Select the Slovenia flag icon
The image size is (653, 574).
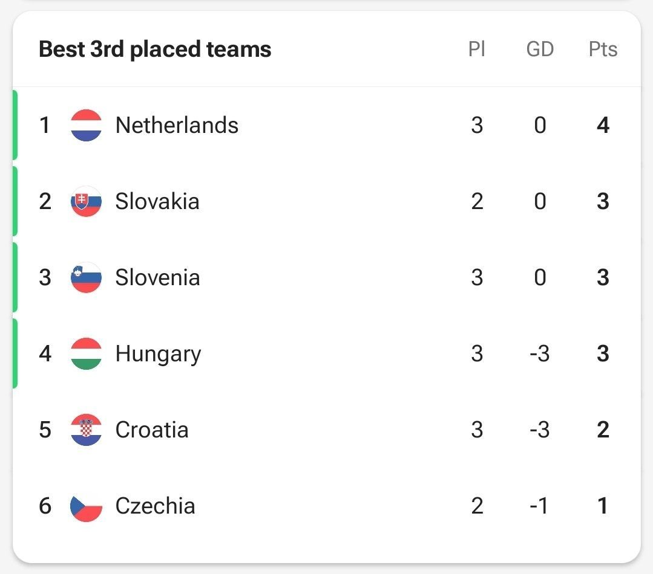click(86, 278)
